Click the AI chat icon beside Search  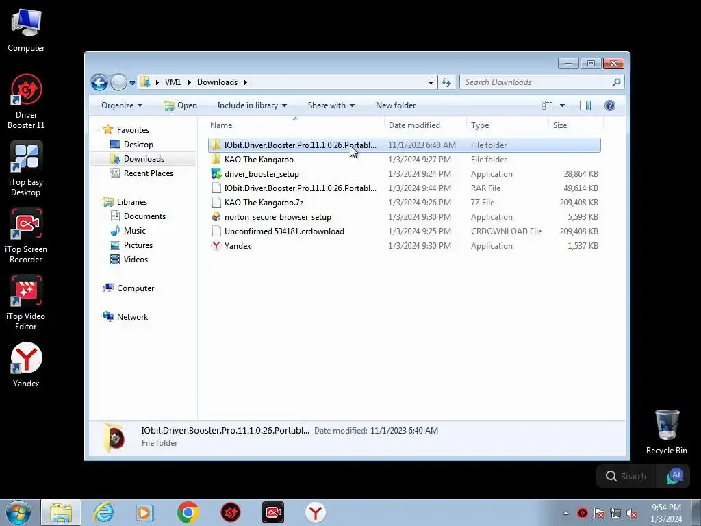pyautogui.click(x=674, y=476)
